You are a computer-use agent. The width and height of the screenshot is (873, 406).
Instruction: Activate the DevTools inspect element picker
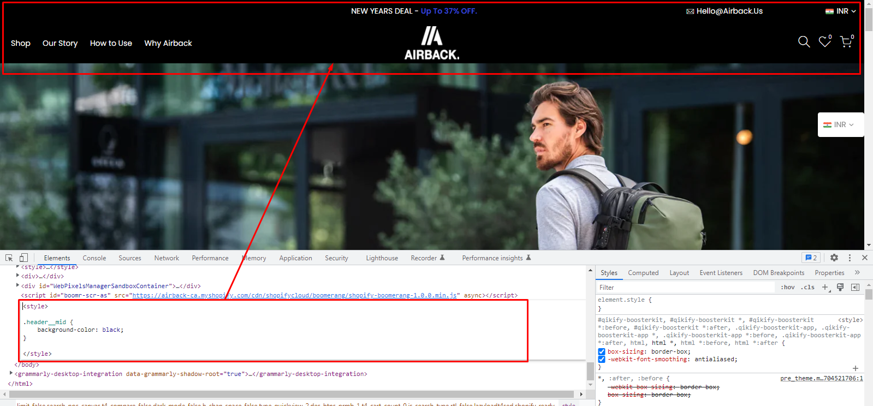pos(9,258)
